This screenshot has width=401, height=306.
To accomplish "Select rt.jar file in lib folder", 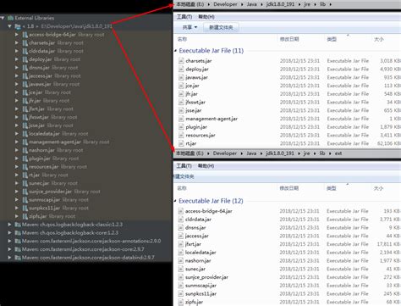I will point(191,143).
